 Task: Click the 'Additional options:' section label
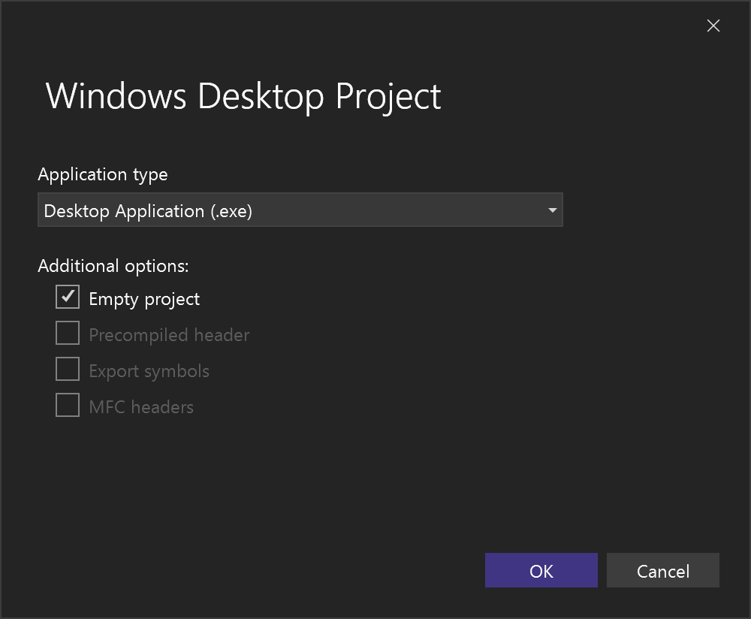pyautogui.click(x=113, y=266)
